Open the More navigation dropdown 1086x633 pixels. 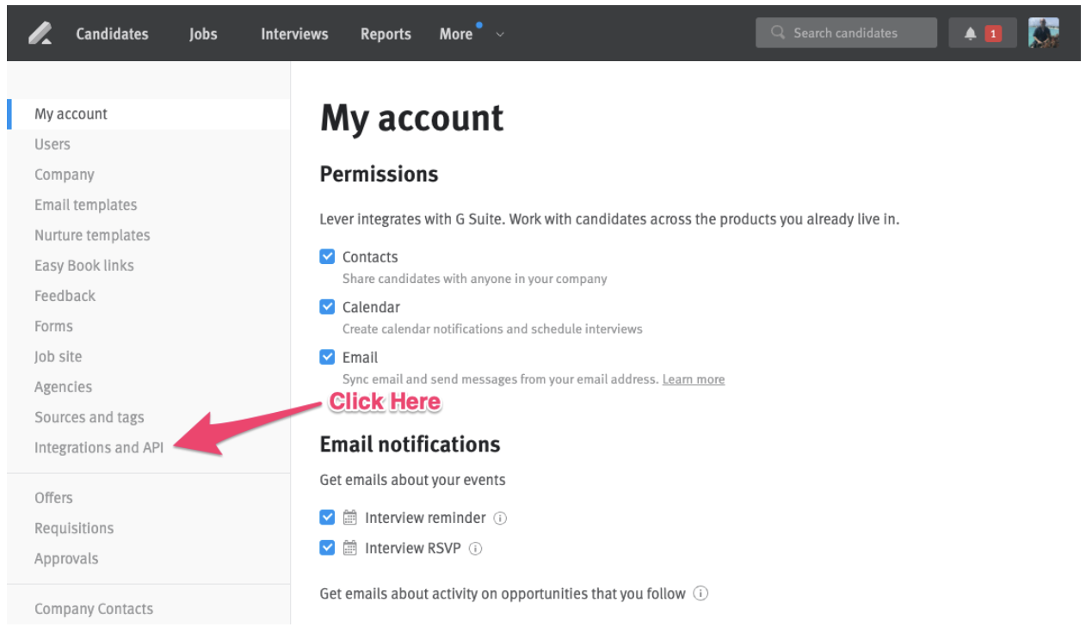click(457, 34)
